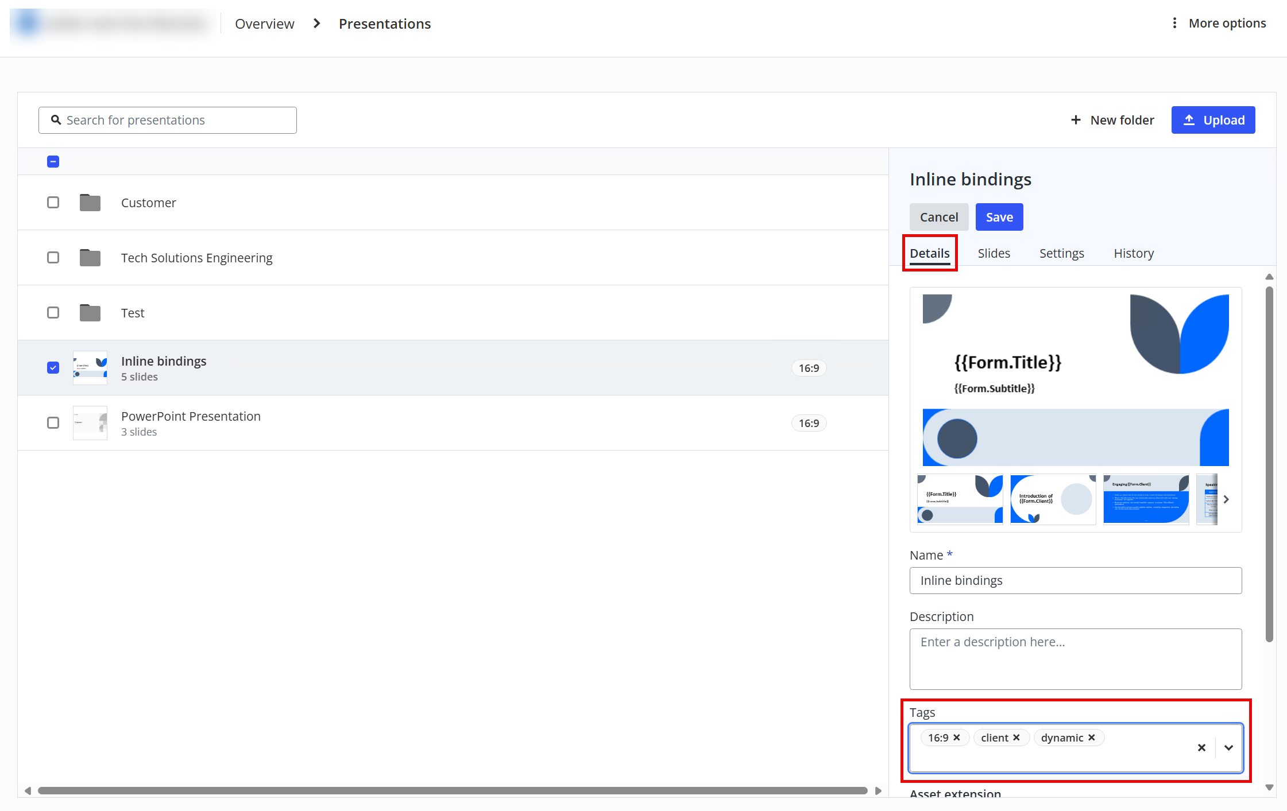Image resolution: width=1287 pixels, height=811 pixels.
Task: Click the Search for presentations field
Action: coord(168,120)
